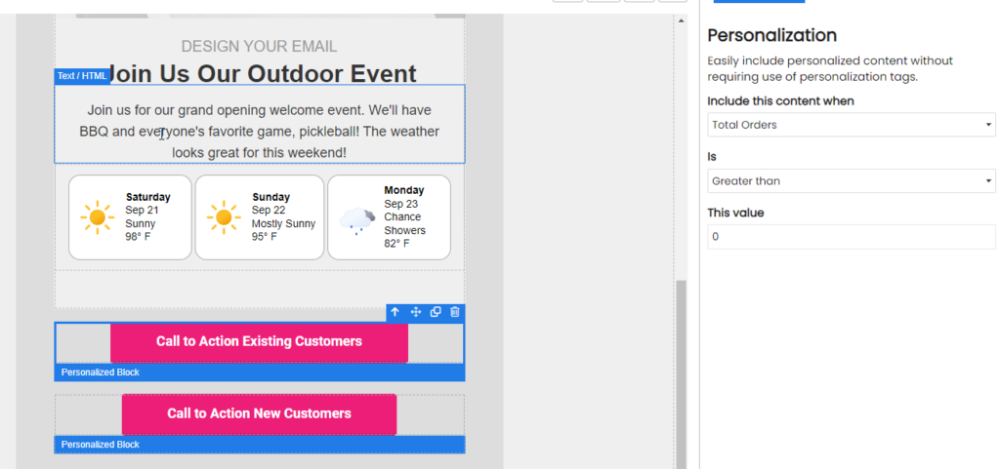
Task: Click the Monday Sep 23 forecast card
Action: (x=389, y=217)
